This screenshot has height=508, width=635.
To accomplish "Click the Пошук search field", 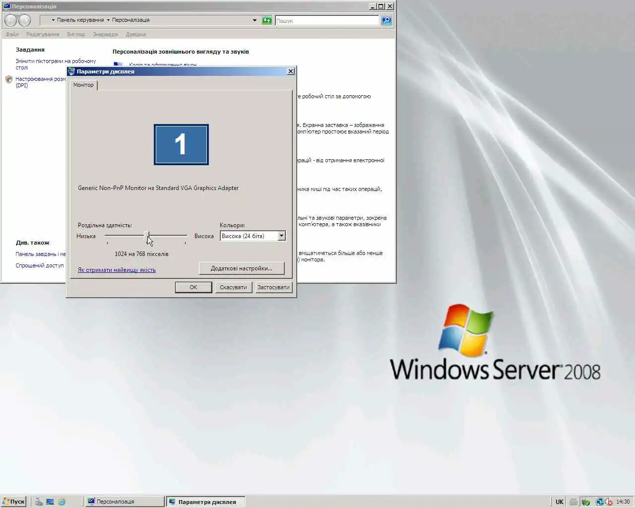I will pos(327,20).
